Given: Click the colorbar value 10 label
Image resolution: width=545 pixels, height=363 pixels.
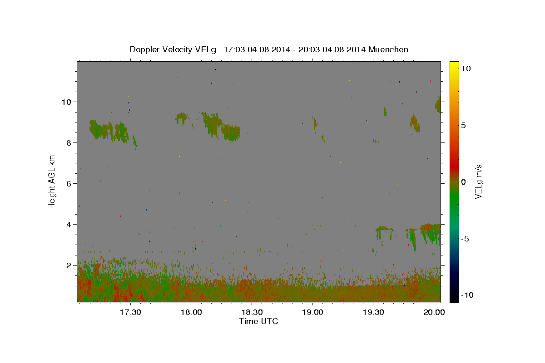Looking at the screenshot, I should coord(466,68).
